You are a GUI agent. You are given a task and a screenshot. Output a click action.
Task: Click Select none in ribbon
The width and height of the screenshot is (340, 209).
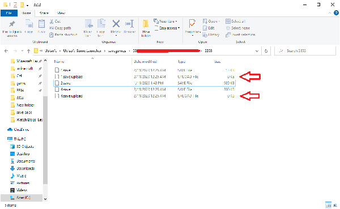[x=237, y=28]
